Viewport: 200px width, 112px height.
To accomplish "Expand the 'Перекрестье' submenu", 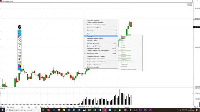I will coord(101,31).
